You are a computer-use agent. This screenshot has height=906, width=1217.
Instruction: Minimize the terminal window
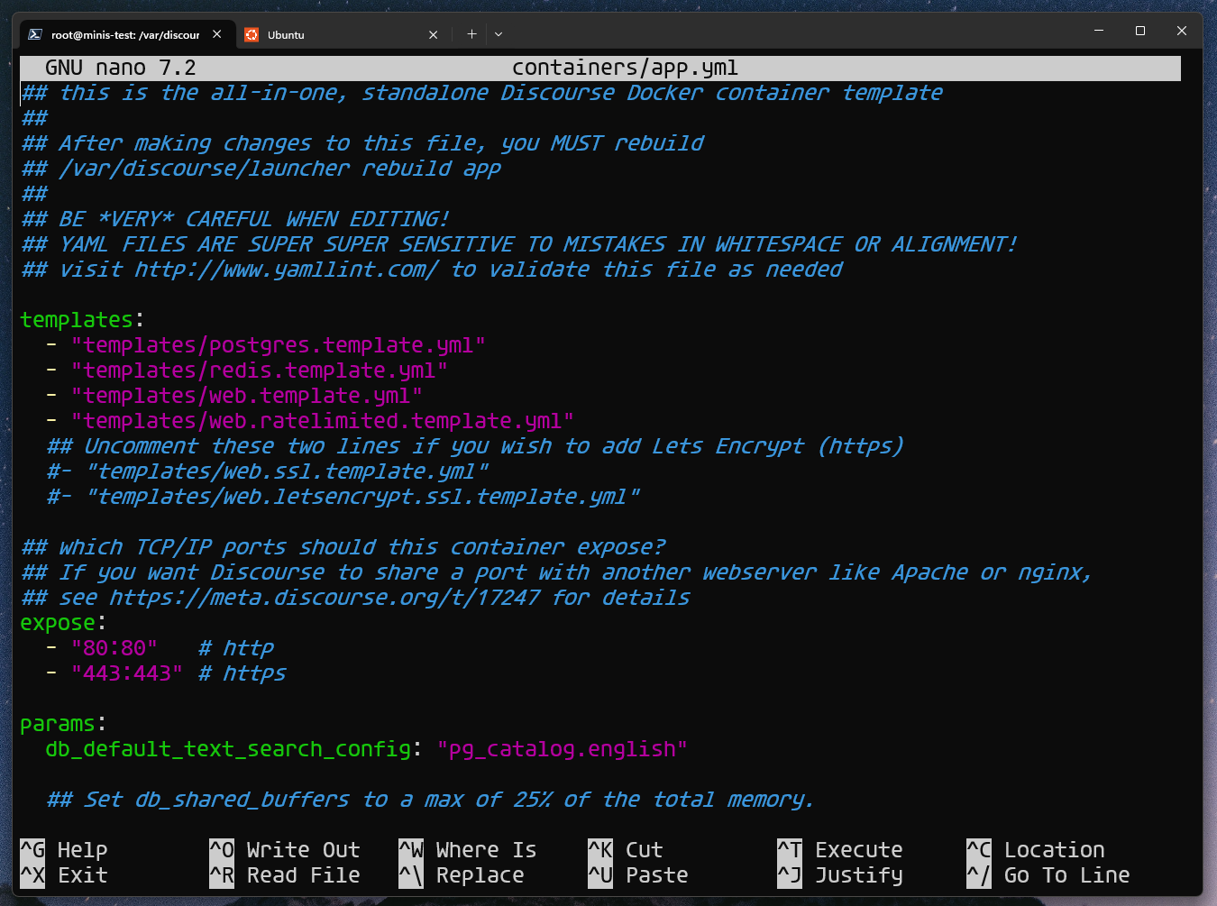click(1099, 31)
